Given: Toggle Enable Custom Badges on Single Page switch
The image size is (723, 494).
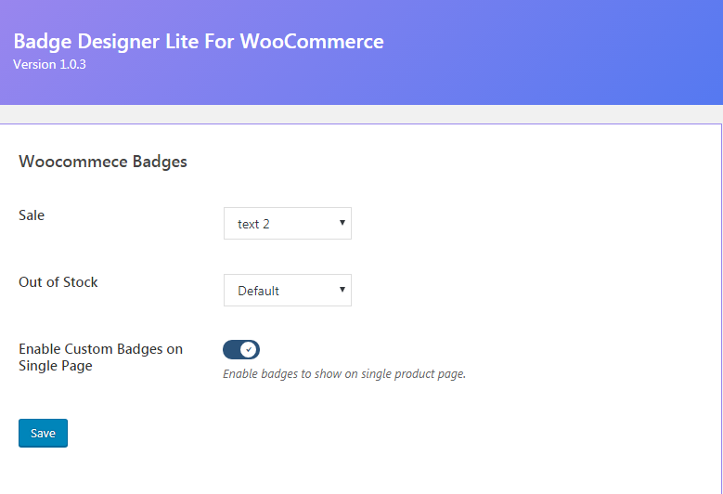Looking at the screenshot, I should [x=241, y=350].
